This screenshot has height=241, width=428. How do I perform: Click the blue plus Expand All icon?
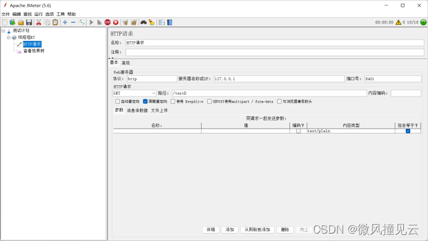(x=65, y=22)
